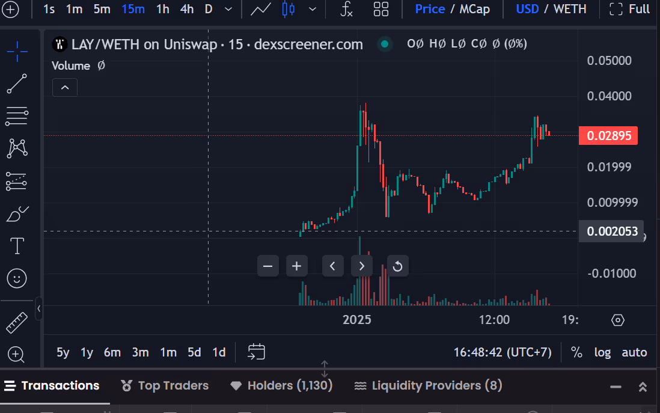The image size is (660, 413).
Task: Collapse the indicator legend chevron
Action: pyautogui.click(x=65, y=88)
